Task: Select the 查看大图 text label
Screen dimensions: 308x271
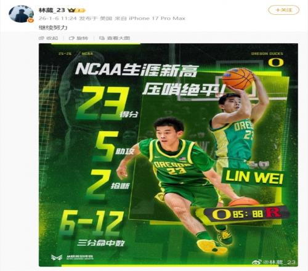Action: point(118,38)
